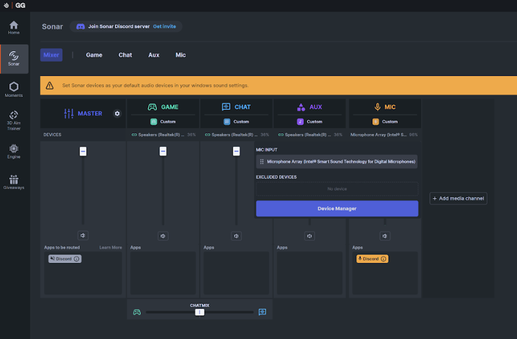Open the Mic Custom preset selector

385,122
